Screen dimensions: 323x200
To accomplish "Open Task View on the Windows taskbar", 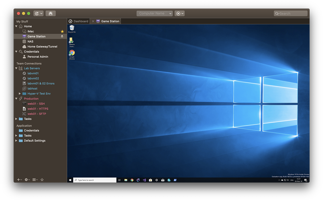I will coord(120,180).
